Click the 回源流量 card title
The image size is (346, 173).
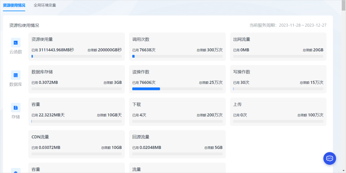point(141,137)
